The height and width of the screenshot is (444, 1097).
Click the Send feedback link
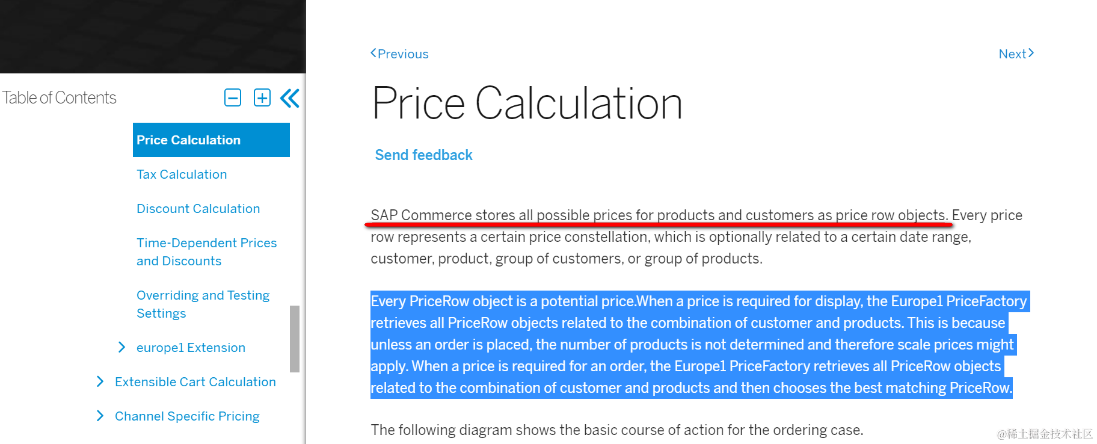pyautogui.click(x=423, y=155)
